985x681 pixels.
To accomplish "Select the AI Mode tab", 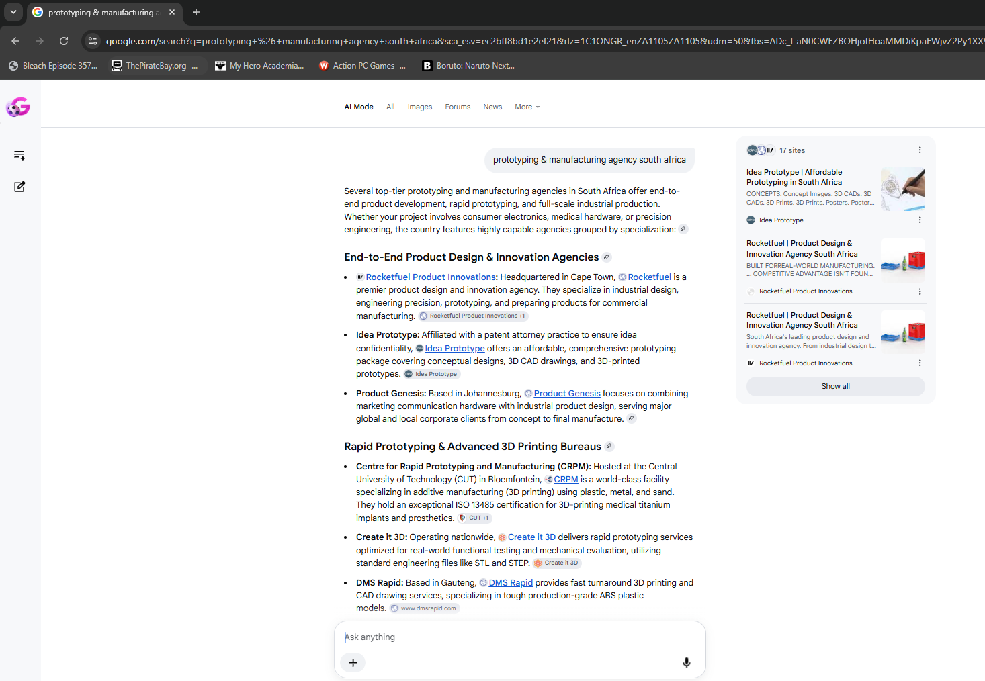I will [x=359, y=107].
